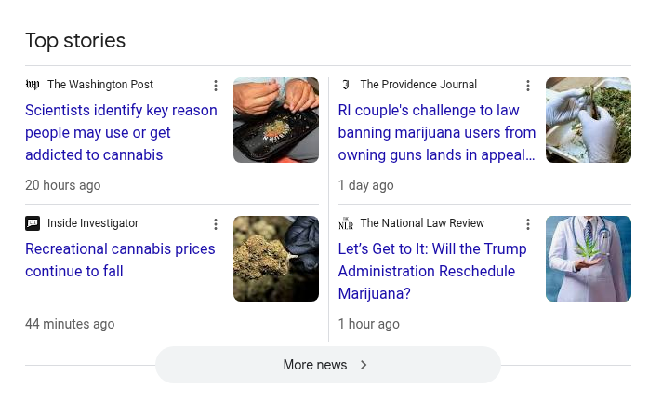Click The National Law Review source name
The width and height of the screenshot is (662, 416).
coord(422,223)
